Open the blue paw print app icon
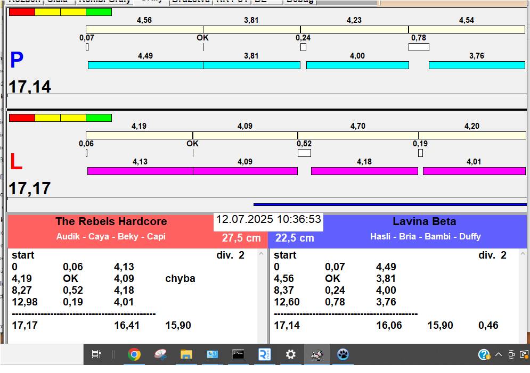 (343, 354)
